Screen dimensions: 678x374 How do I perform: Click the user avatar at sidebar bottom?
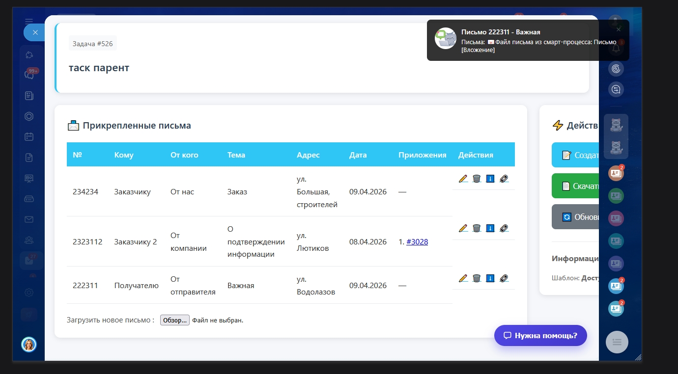coord(29,345)
